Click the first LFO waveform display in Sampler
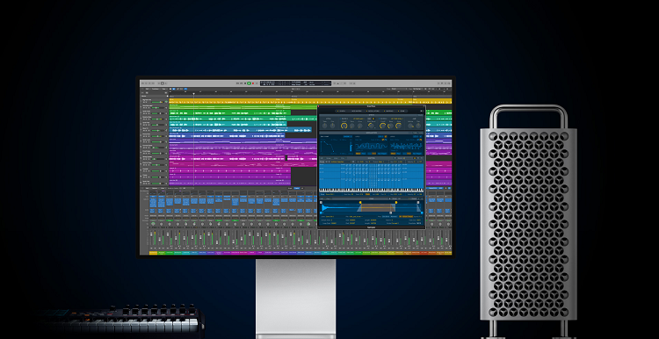Screen dimensions: 659x339 tap(371, 146)
